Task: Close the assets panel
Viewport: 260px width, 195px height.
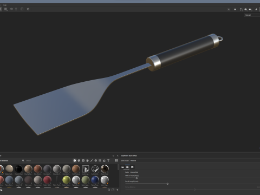Action: coord(118,155)
